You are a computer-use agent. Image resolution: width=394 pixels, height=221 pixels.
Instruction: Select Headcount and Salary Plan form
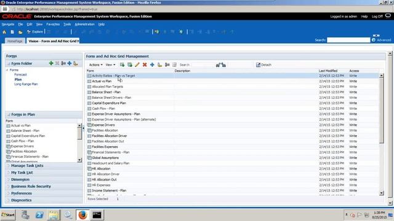point(233,163)
